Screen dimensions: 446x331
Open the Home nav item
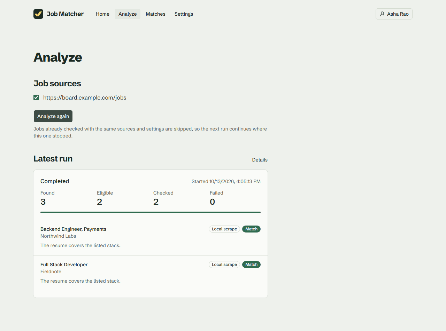[x=102, y=14]
